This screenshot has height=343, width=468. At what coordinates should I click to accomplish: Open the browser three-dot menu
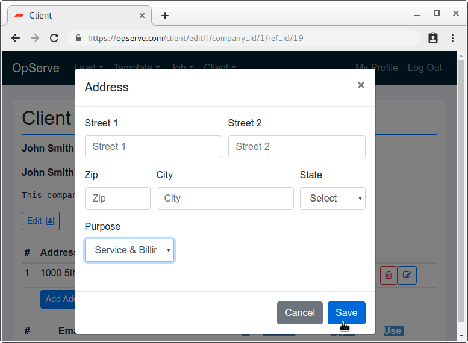tap(453, 38)
